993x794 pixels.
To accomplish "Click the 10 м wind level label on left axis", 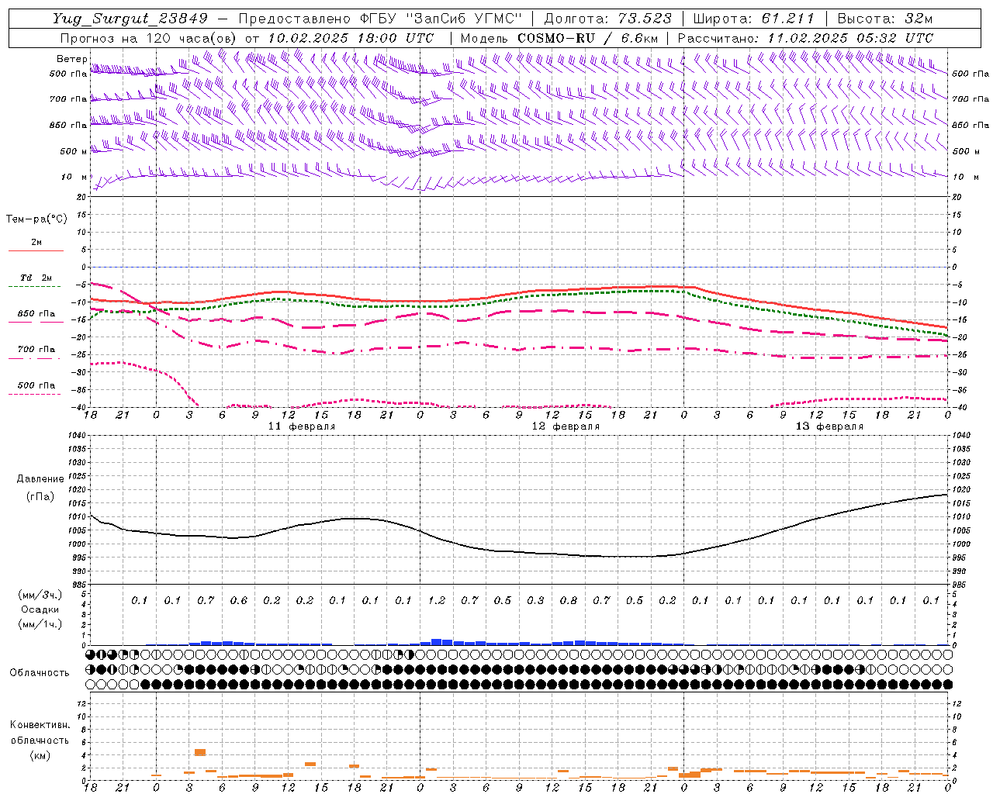I will [x=74, y=177].
